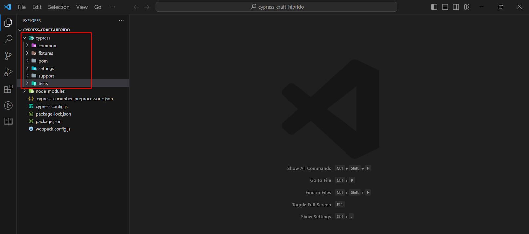Image resolution: width=529 pixels, height=234 pixels.
Task: Go forward with the right arrow
Action: pyautogui.click(x=147, y=7)
